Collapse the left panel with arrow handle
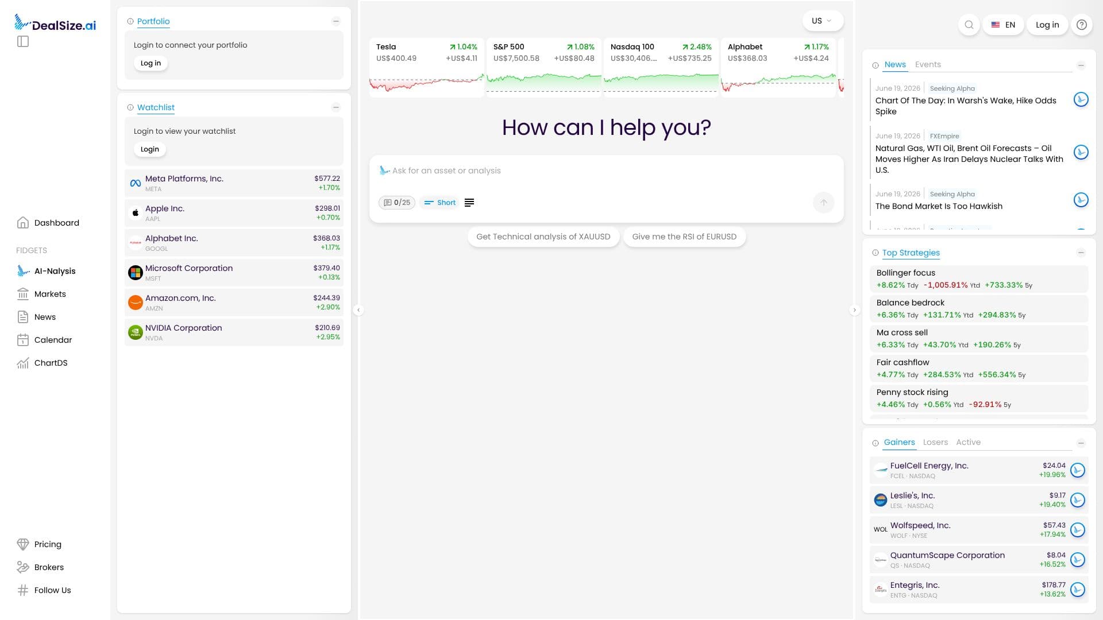This screenshot has width=1103, height=620. tap(358, 310)
